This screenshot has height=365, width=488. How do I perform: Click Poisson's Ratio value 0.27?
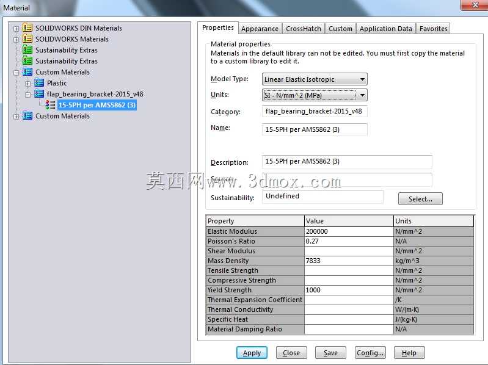pos(349,241)
